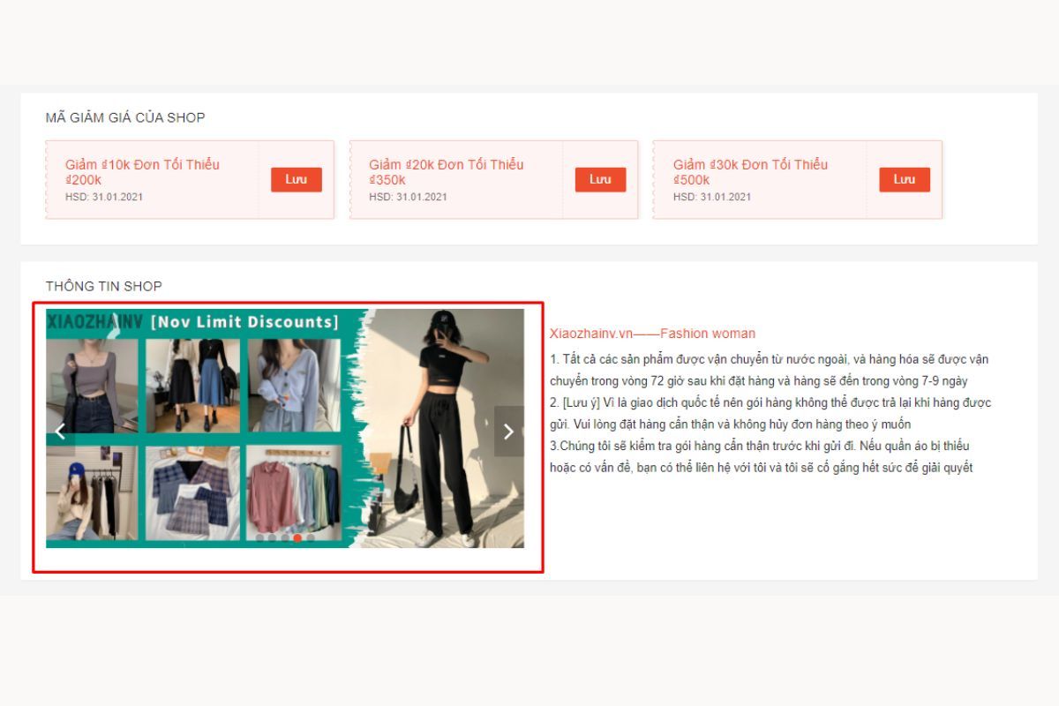
Task: Open the gray crop top product photo
Action: (92, 386)
